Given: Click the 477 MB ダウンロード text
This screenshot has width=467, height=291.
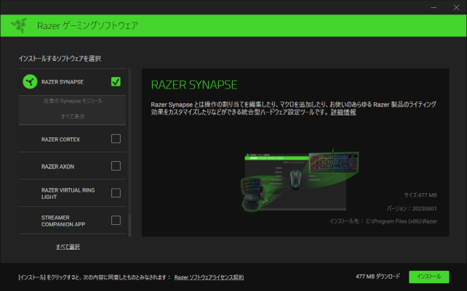Looking at the screenshot, I should point(378,276).
